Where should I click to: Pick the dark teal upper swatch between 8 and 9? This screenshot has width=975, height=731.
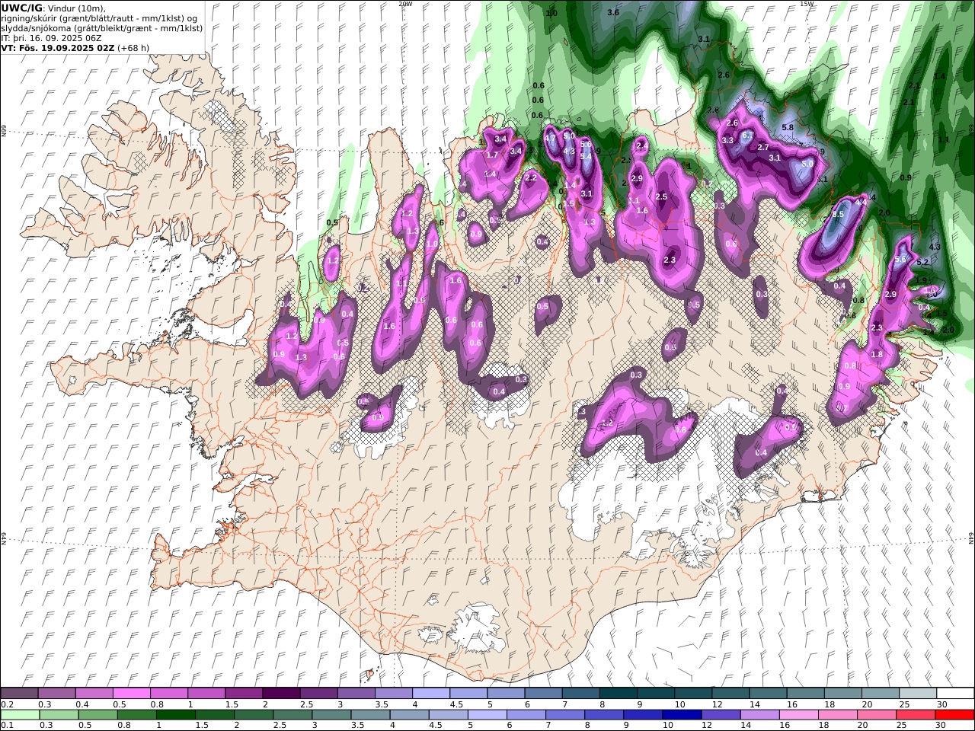tap(618, 694)
